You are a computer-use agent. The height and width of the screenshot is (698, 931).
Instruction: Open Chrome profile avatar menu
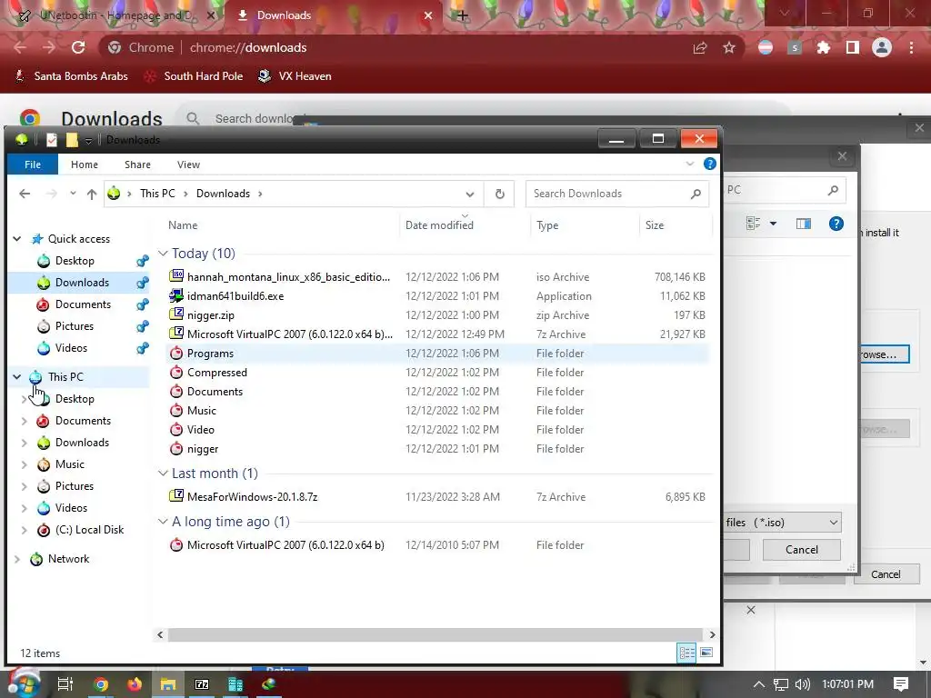click(882, 47)
